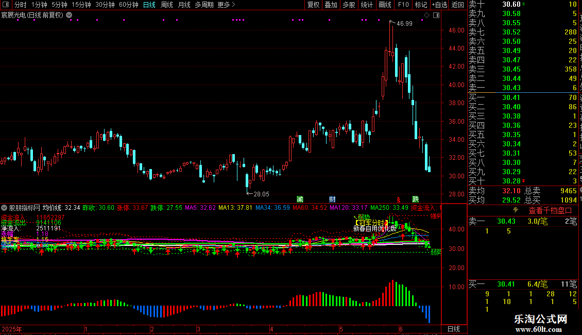
Task: Open 查看千档盘口 link
Action: coord(550,211)
